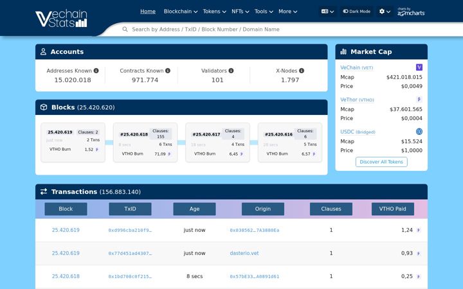The image size is (463, 289).
Task: Open origin address 0x038562…7A3880Ea
Action: click(x=255, y=231)
